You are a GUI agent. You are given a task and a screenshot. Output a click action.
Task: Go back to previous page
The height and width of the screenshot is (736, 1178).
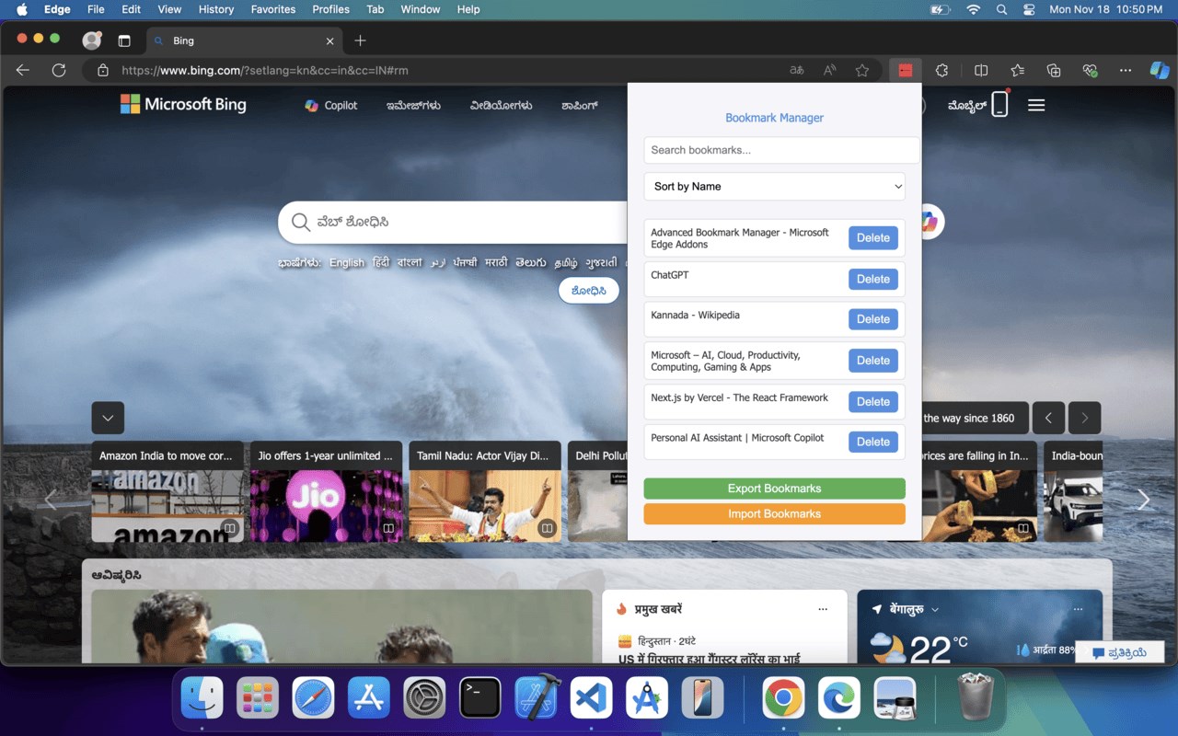[x=23, y=70]
